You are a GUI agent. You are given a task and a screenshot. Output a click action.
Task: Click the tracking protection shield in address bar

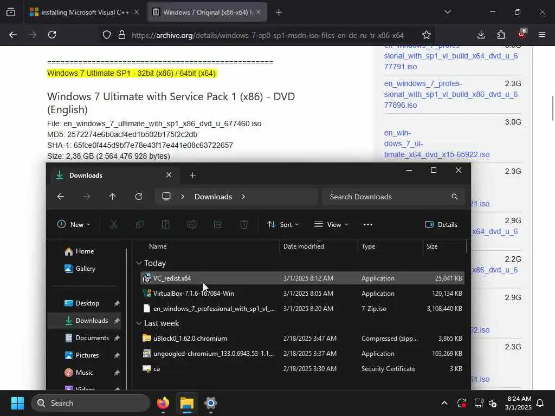[x=107, y=35]
